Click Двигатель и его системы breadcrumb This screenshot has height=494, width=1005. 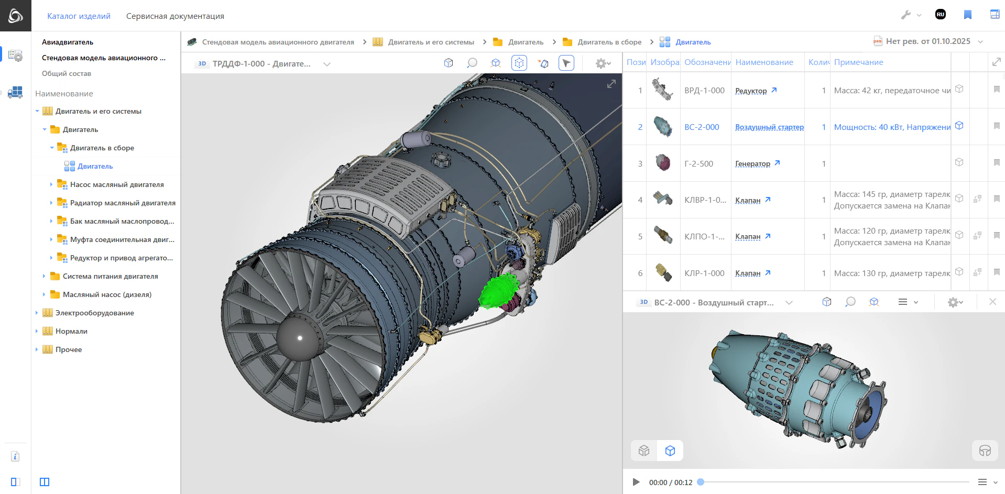pyautogui.click(x=431, y=42)
